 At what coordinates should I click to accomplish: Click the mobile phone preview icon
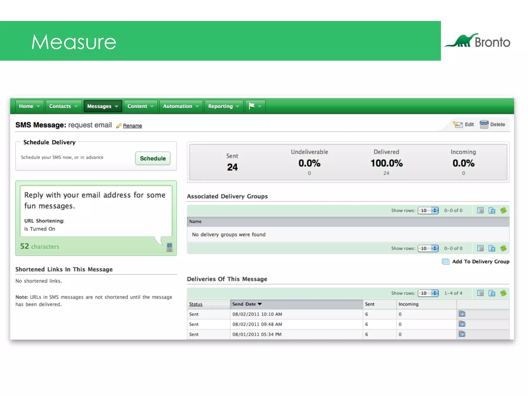[x=169, y=247]
